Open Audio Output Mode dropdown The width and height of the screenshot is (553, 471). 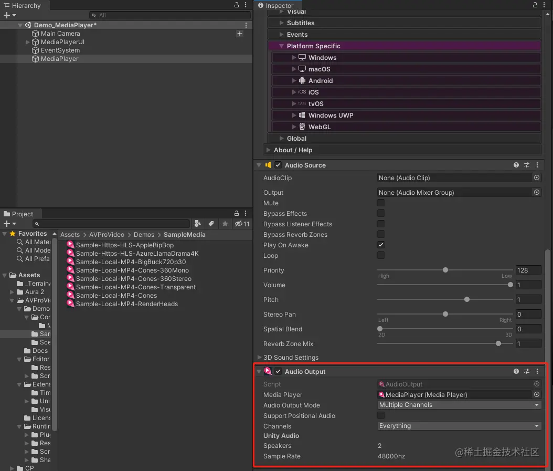click(x=459, y=405)
